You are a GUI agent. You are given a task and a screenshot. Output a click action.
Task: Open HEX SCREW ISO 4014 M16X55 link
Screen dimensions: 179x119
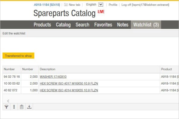point(69,90)
